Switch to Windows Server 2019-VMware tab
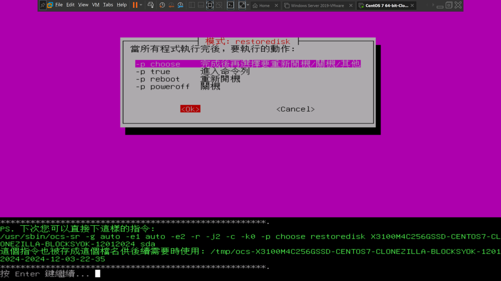501x281 pixels. tap(317, 6)
